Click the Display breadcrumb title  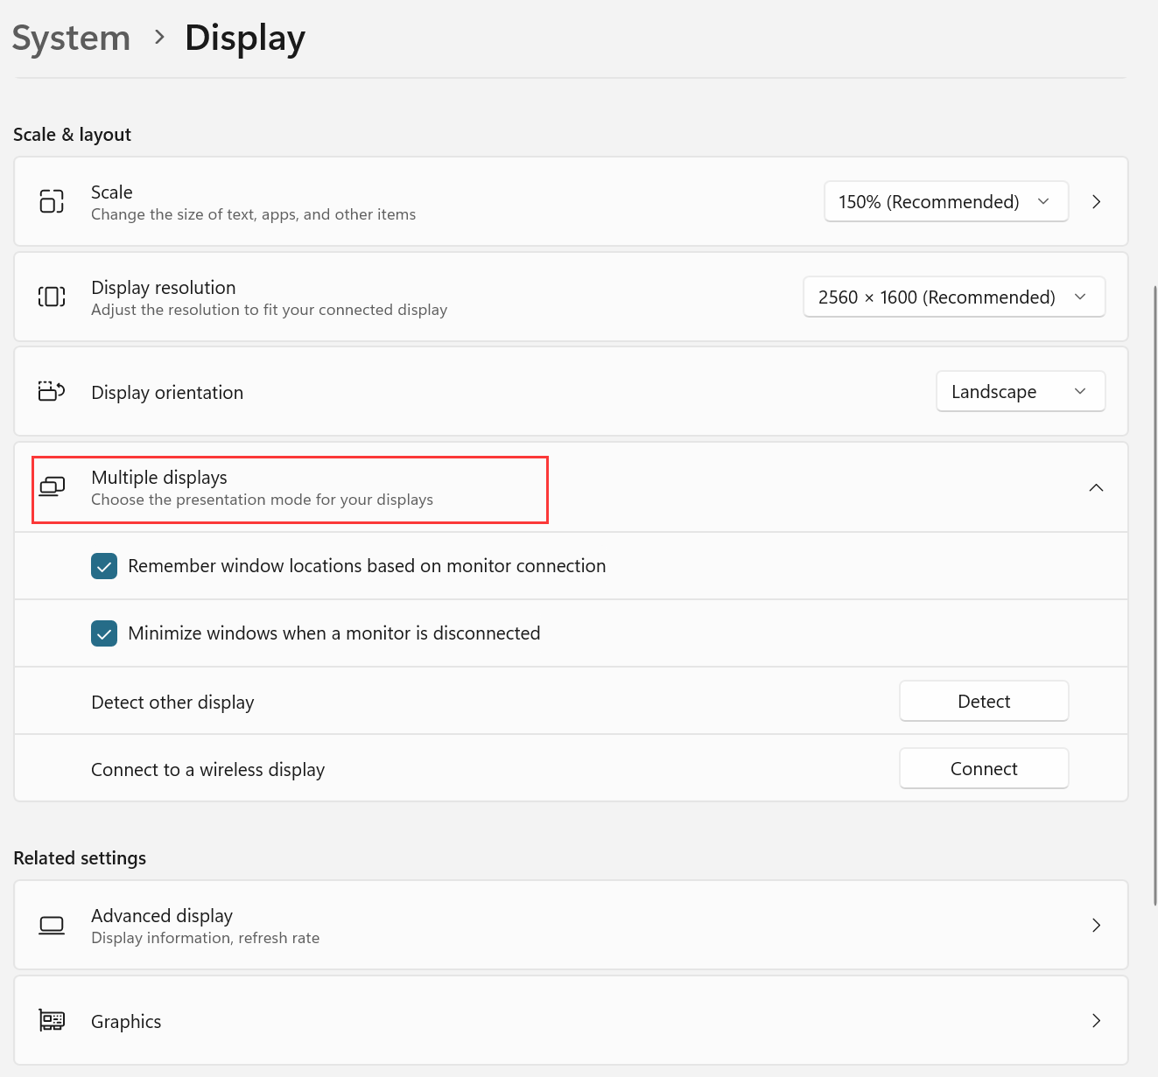point(245,38)
